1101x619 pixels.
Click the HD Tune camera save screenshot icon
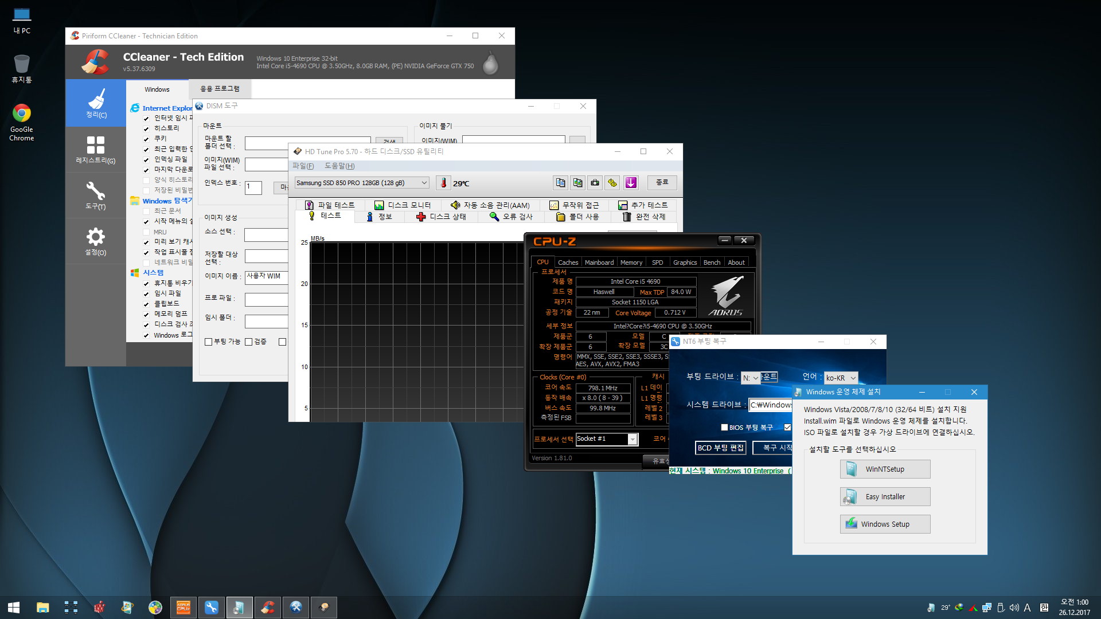[595, 183]
